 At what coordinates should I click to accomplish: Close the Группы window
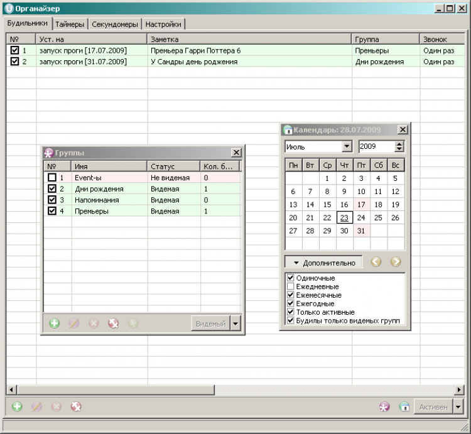point(236,153)
